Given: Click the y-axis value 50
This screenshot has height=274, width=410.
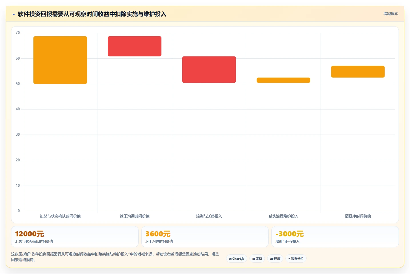Looking at the screenshot, I should click(18, 84).
